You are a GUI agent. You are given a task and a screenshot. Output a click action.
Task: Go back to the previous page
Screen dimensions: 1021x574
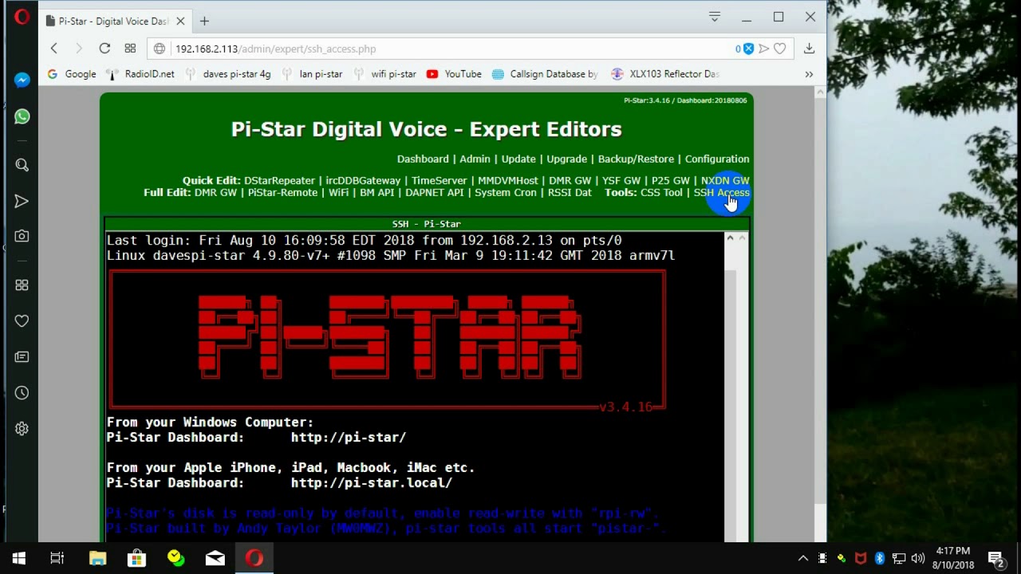(x=54, y=49)
